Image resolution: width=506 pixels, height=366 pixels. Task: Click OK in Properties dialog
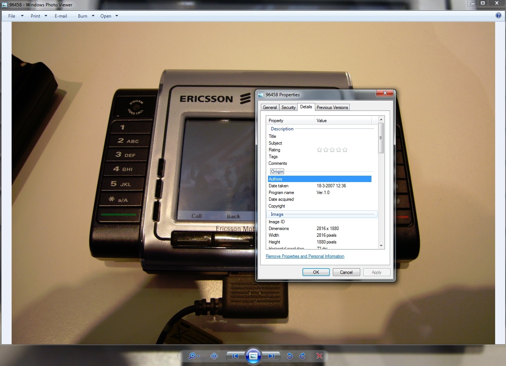click(316, 272)
